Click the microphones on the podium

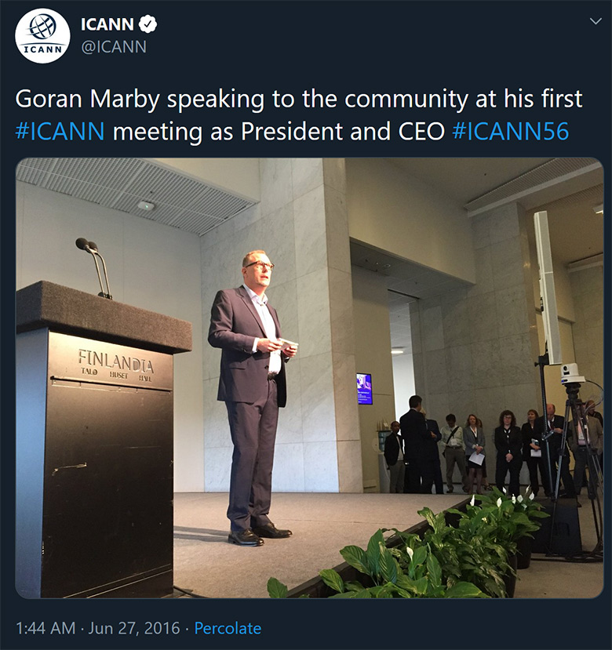pyautogui.click(x=94, y=268)
